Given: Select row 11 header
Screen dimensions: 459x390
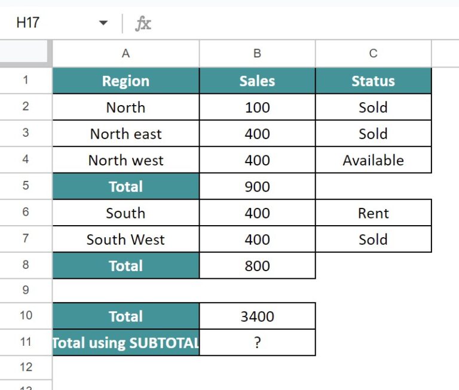Looking at the screenshot, I should 26,342.
